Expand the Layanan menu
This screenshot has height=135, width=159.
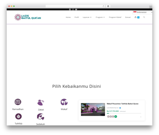tap(87, 17)
